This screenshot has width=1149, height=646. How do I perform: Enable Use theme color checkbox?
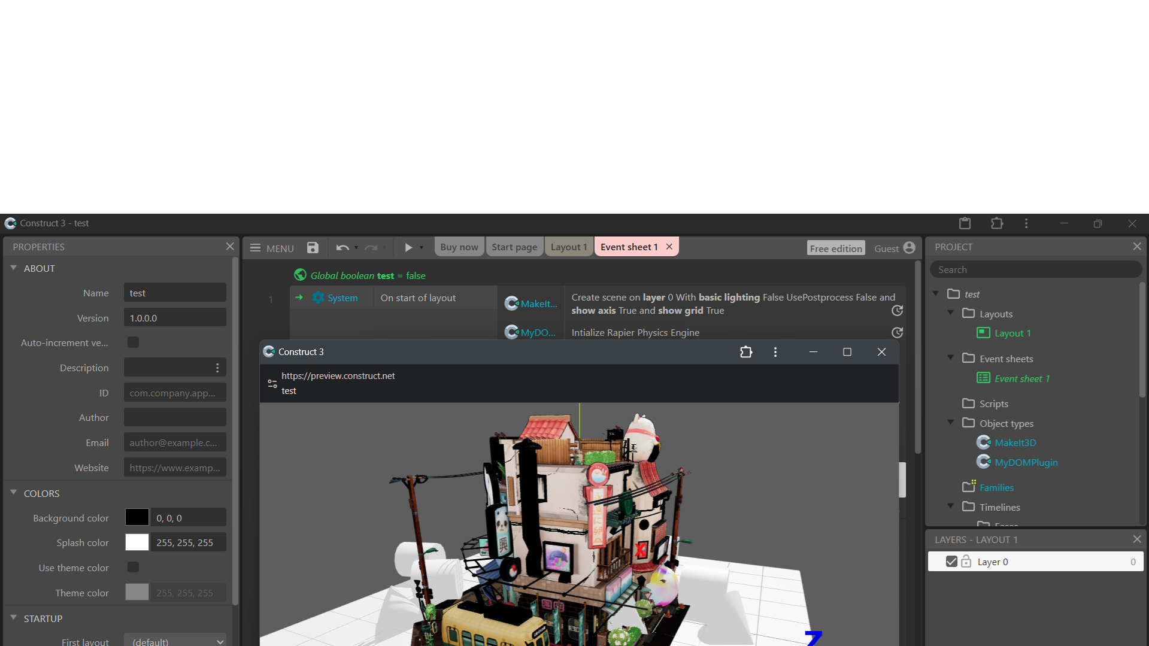133,567
